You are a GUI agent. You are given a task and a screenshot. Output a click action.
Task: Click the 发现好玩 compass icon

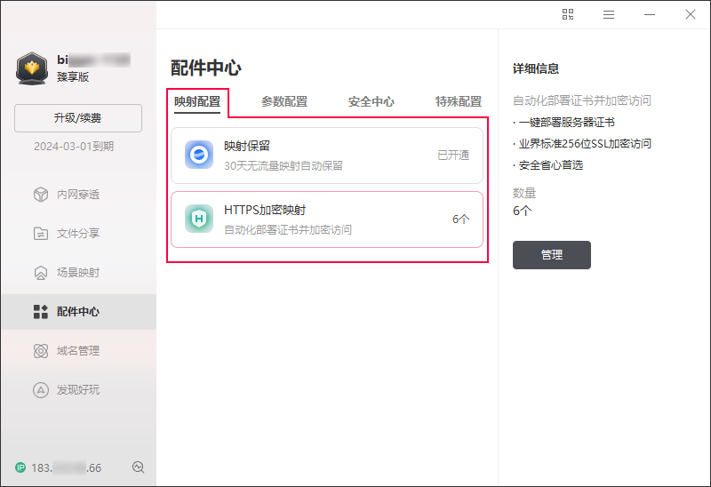coord(40,390)
